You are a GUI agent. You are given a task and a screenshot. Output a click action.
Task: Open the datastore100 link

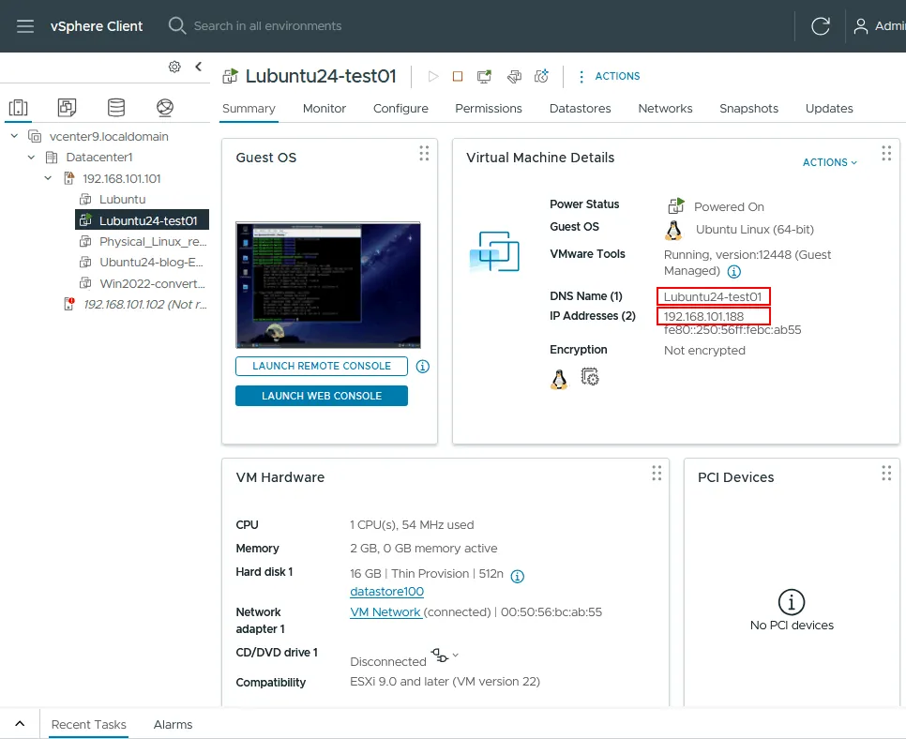click(386, 592)
